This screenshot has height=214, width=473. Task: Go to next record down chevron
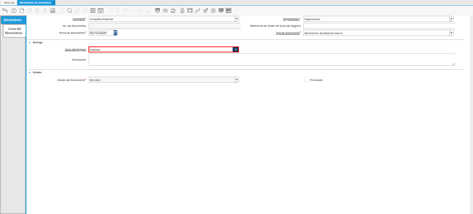(141, 11)
